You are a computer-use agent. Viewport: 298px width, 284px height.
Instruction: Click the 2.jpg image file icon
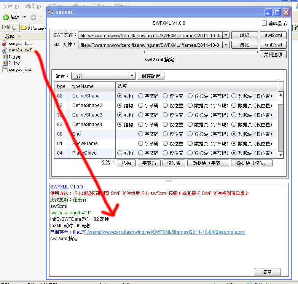coord(5,63)
